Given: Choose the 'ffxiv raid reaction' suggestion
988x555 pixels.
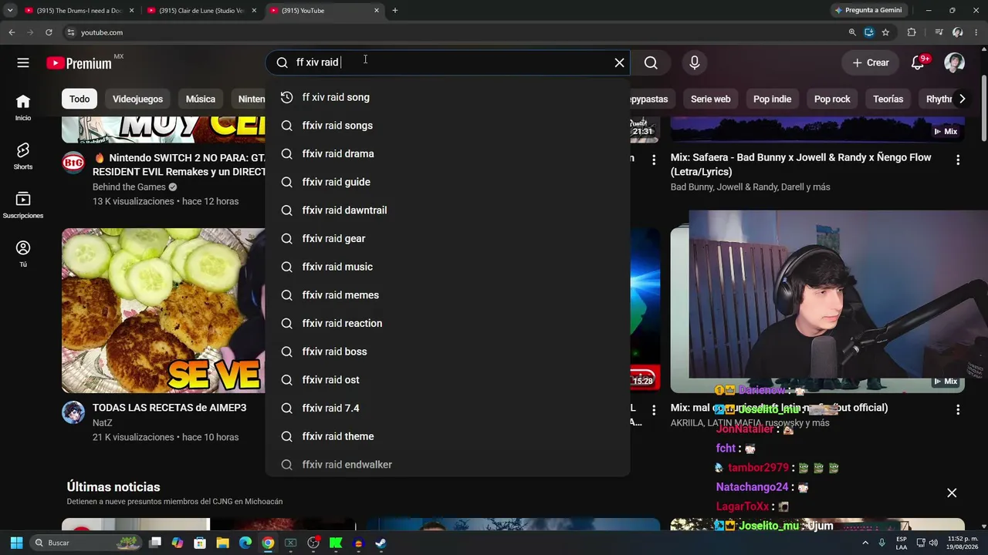Looking at the screenshot, I should [448, 323].
